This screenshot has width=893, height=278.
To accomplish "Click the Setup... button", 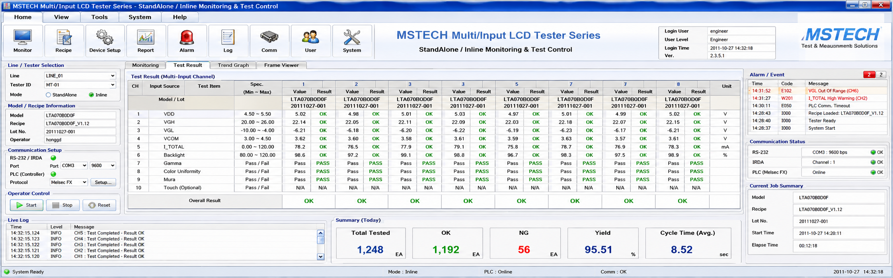I will 103,182.
